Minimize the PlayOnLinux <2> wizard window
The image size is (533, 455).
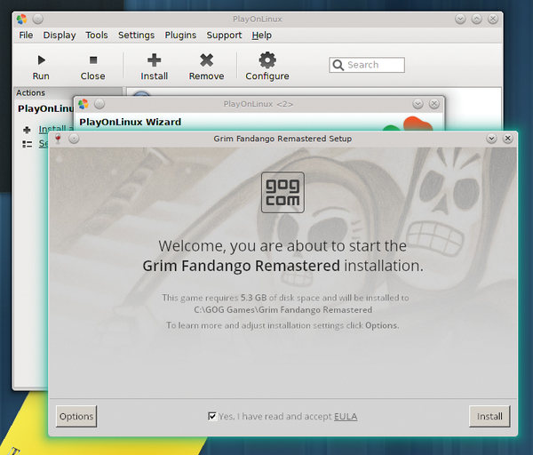pyautogui.click(x=418, y=104)
